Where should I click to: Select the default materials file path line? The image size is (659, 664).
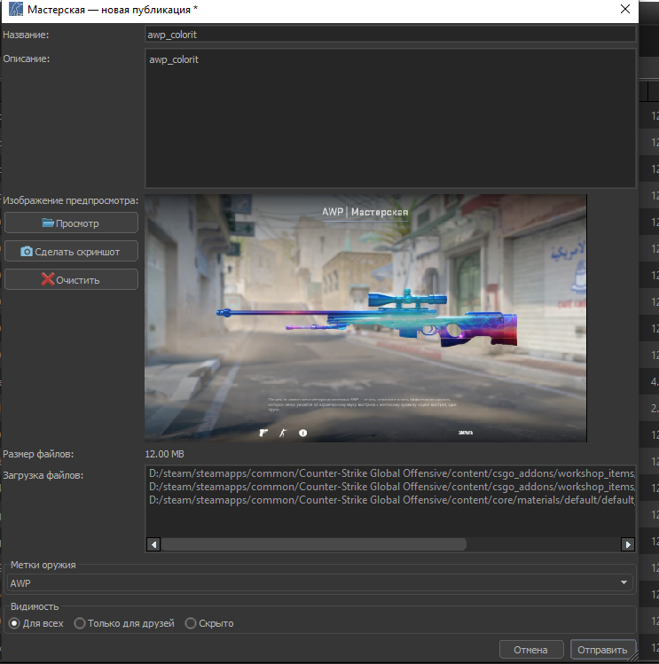pyautogui.click(x=391, y=501)
